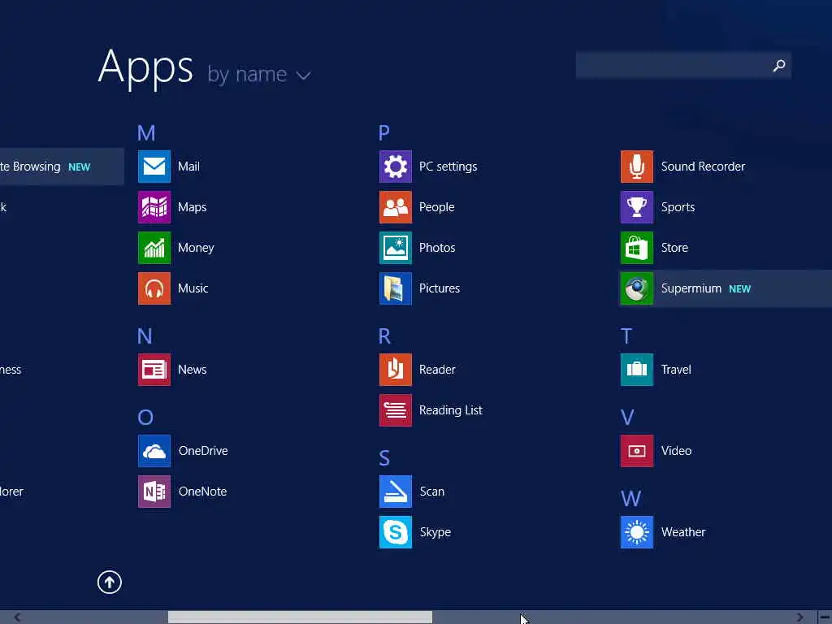The height and width of the screenshot is (624, 832).
Task: Open the Pictures folder icon
Action: 396,288
